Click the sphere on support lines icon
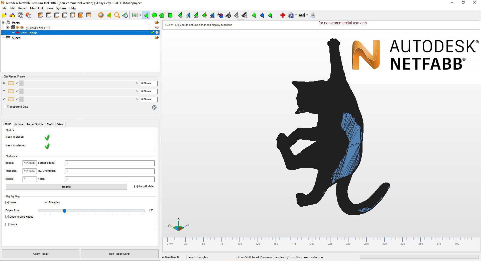 click(313, 15)
